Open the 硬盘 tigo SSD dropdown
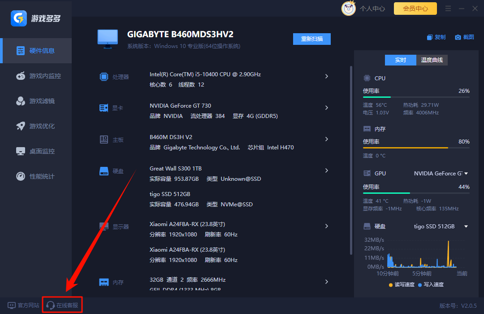Image resolution: width=484 pixels, height=314 pixels. pyautogui.click(x=466, y=227)
